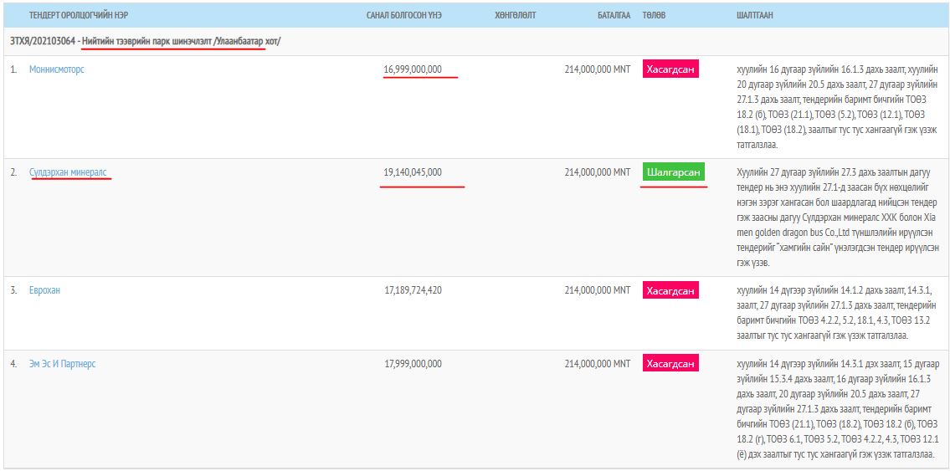Screen dimensions: 950x471
Task: Open the Сулдэрхан минералс bidder link
Action: pyautogui.click(x=68, y=172)
